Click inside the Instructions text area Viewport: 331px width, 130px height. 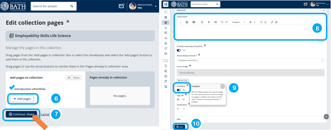pos(251,32)
